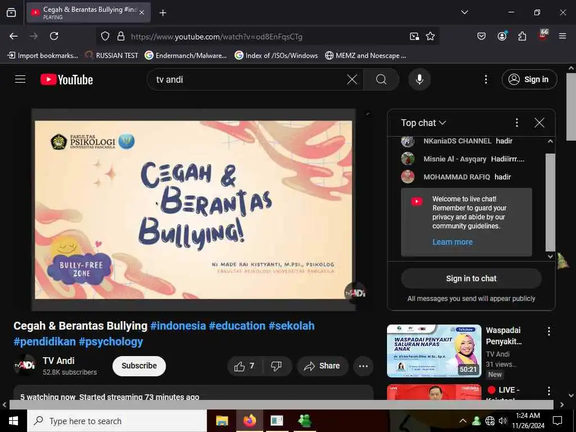Expand the Top chat dropdown
576x432 pixels.
point(423,123)
